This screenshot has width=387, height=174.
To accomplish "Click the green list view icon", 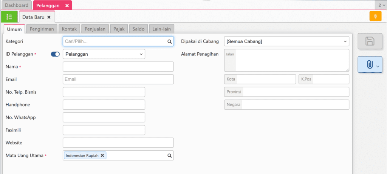I will [9, 17].
